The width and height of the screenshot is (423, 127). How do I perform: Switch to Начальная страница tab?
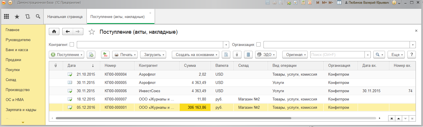(65, 17)
